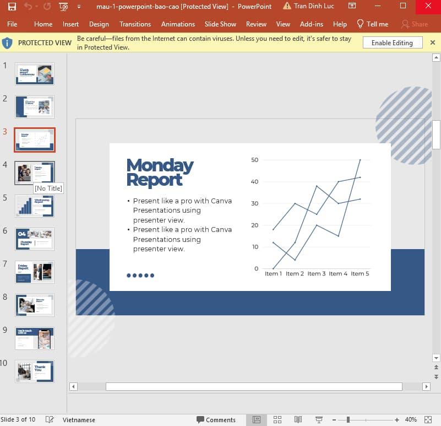Open Slide Sorter view from the status bar
Image resolution: width=441 pixels, height=426 pixels.
click(277, 419)
